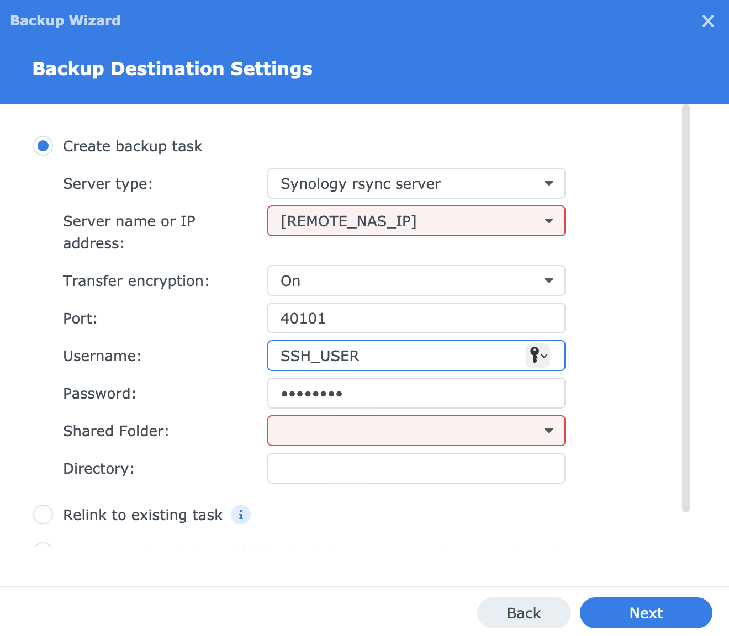Expand the server name dropdown arrow
The width and height of the screenshot is (729, 636).
coord(548,221)
